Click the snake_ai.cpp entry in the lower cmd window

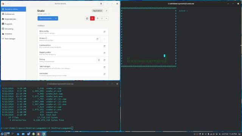pos(54,88)
